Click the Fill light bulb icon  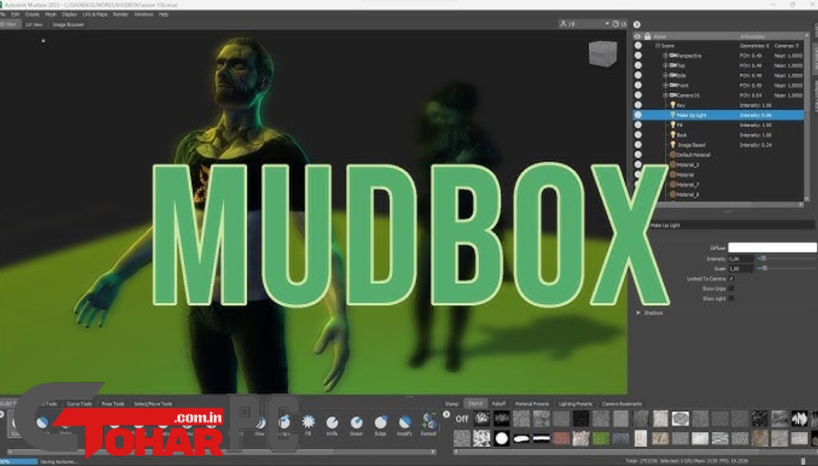672,125
